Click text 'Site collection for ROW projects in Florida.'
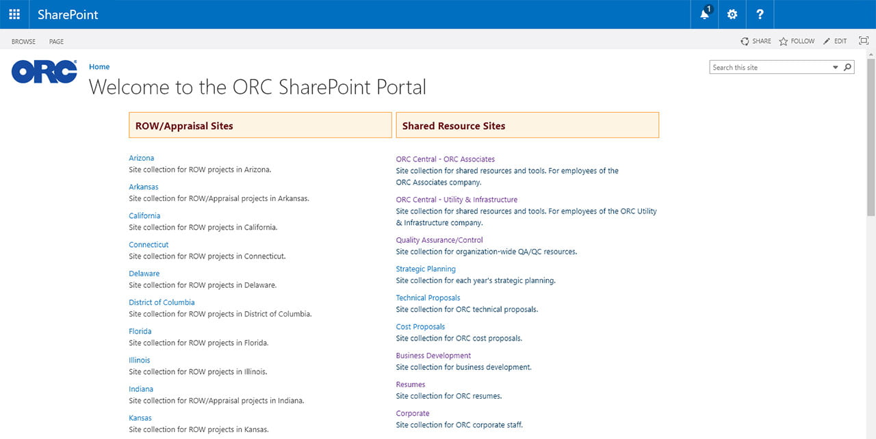The width and height of the screenshot is (876, 439). click(198, 343)
